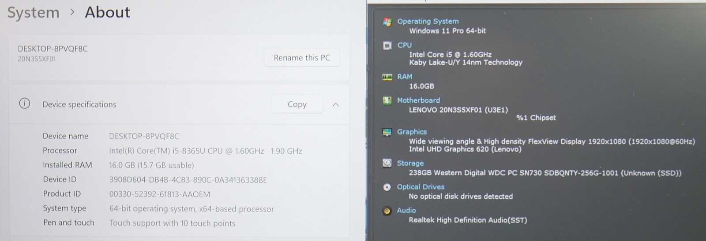Image resolution: width=706 pixels, height=241 pixels.
Task: Select model number 20N3S5XF01 under PC name
Action: (37, 59)
